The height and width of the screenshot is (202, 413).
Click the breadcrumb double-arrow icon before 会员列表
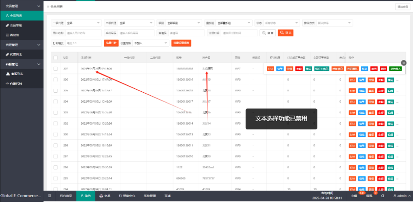click(48, 6)
